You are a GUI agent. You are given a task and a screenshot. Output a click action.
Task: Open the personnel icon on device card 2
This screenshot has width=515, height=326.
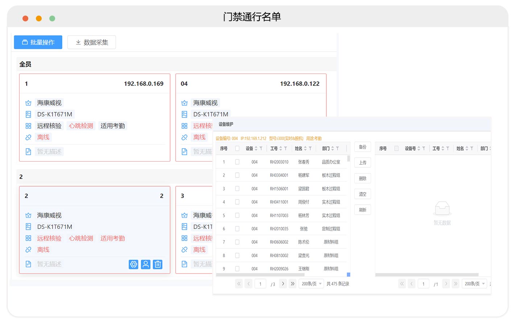(x=145, y=264)
